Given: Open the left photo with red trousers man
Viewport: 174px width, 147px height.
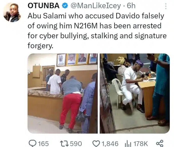Looking at the screenshot, I should point(62,93).
